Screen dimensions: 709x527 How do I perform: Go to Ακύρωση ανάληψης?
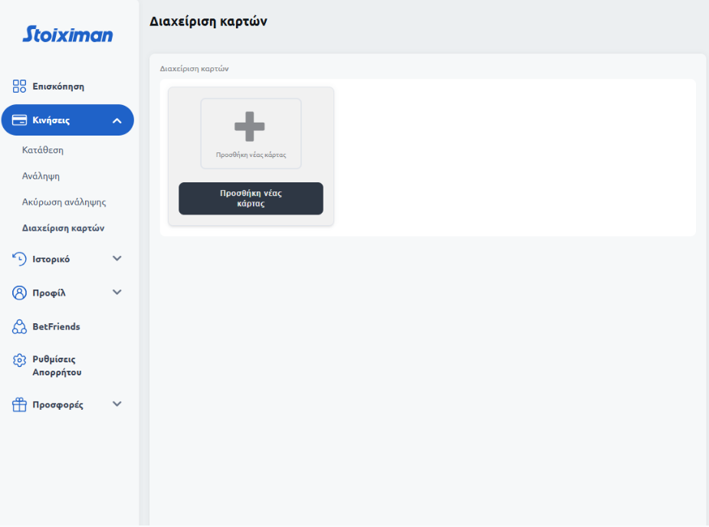pos(64,202)
